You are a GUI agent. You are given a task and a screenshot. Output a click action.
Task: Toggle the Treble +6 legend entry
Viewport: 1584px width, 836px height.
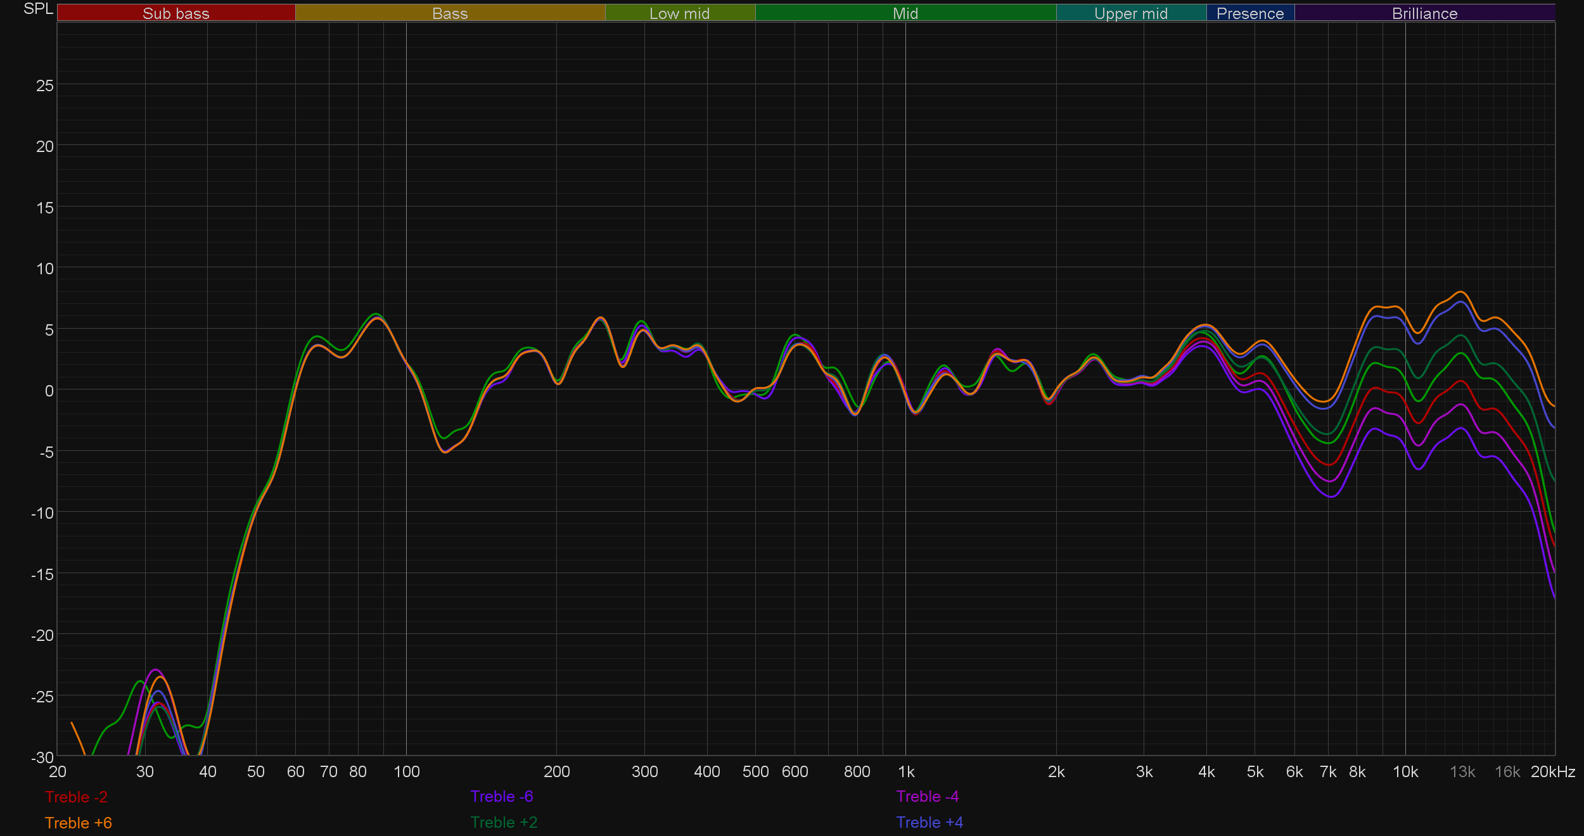[78, 823]
